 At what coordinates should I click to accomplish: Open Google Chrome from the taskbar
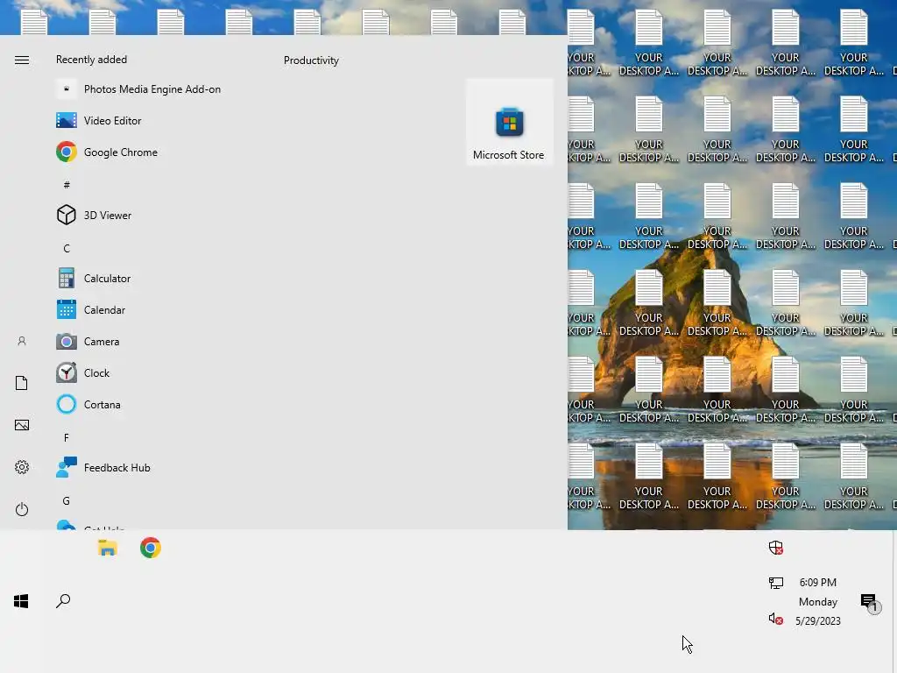coord(151,548)
